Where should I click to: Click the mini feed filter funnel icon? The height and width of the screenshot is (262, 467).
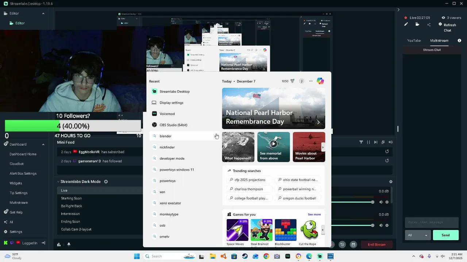tap(361, 142)
